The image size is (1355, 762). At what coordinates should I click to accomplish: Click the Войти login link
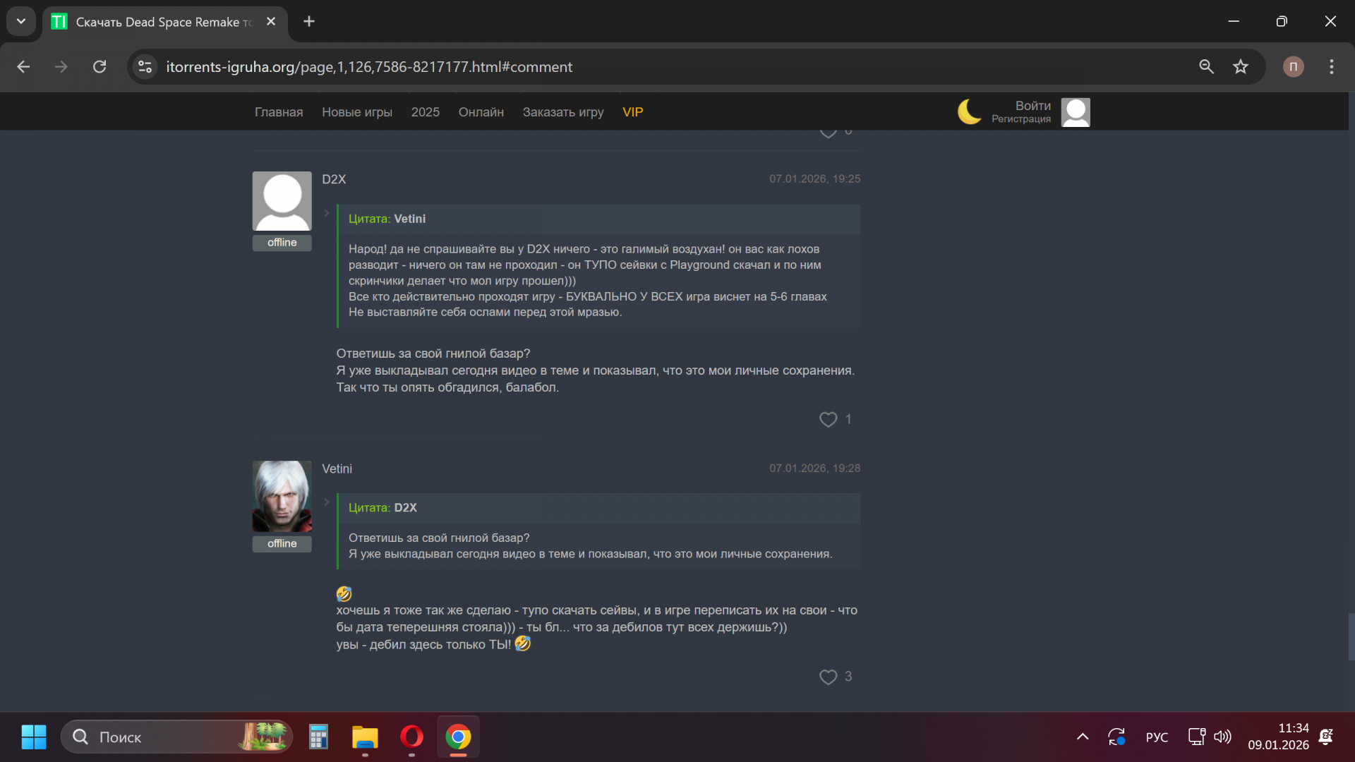(x=1032, y=106)
